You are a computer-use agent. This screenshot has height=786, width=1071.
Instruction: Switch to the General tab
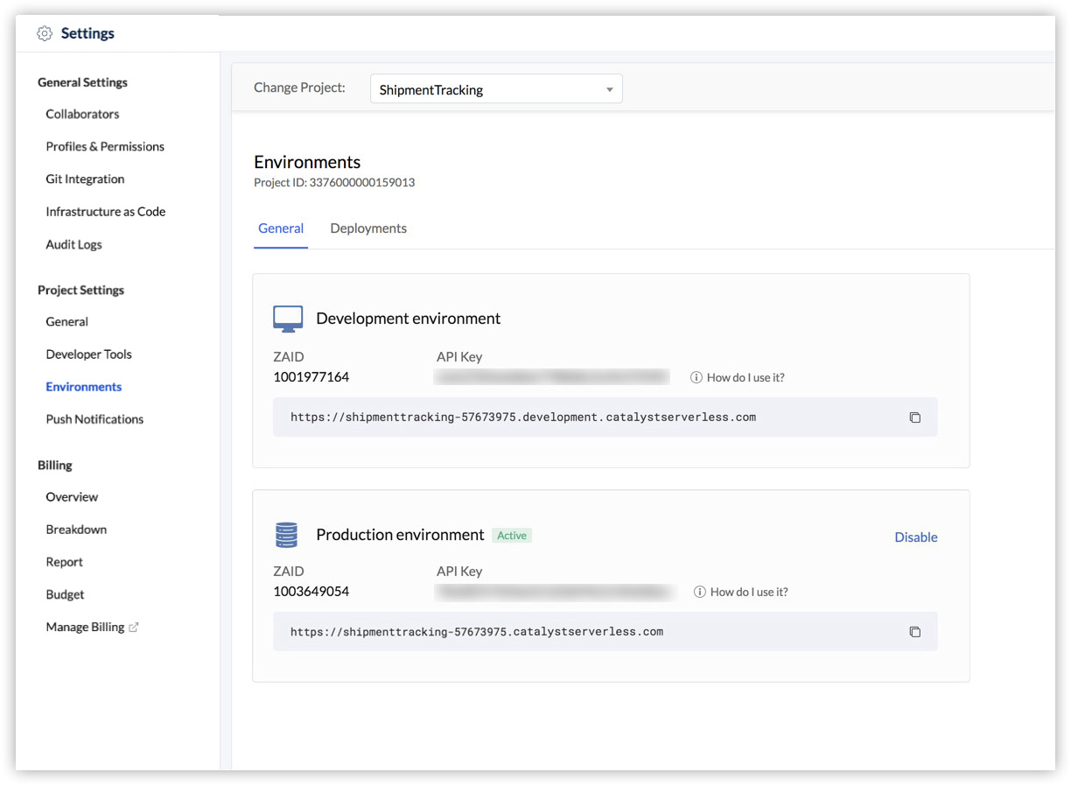tap(281, 228)
